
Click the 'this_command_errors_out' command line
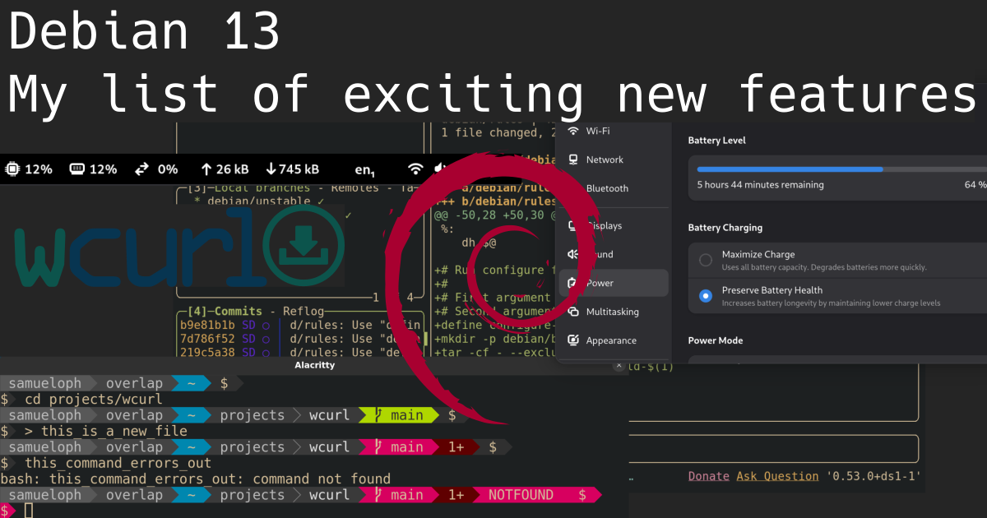click(118, 463)
